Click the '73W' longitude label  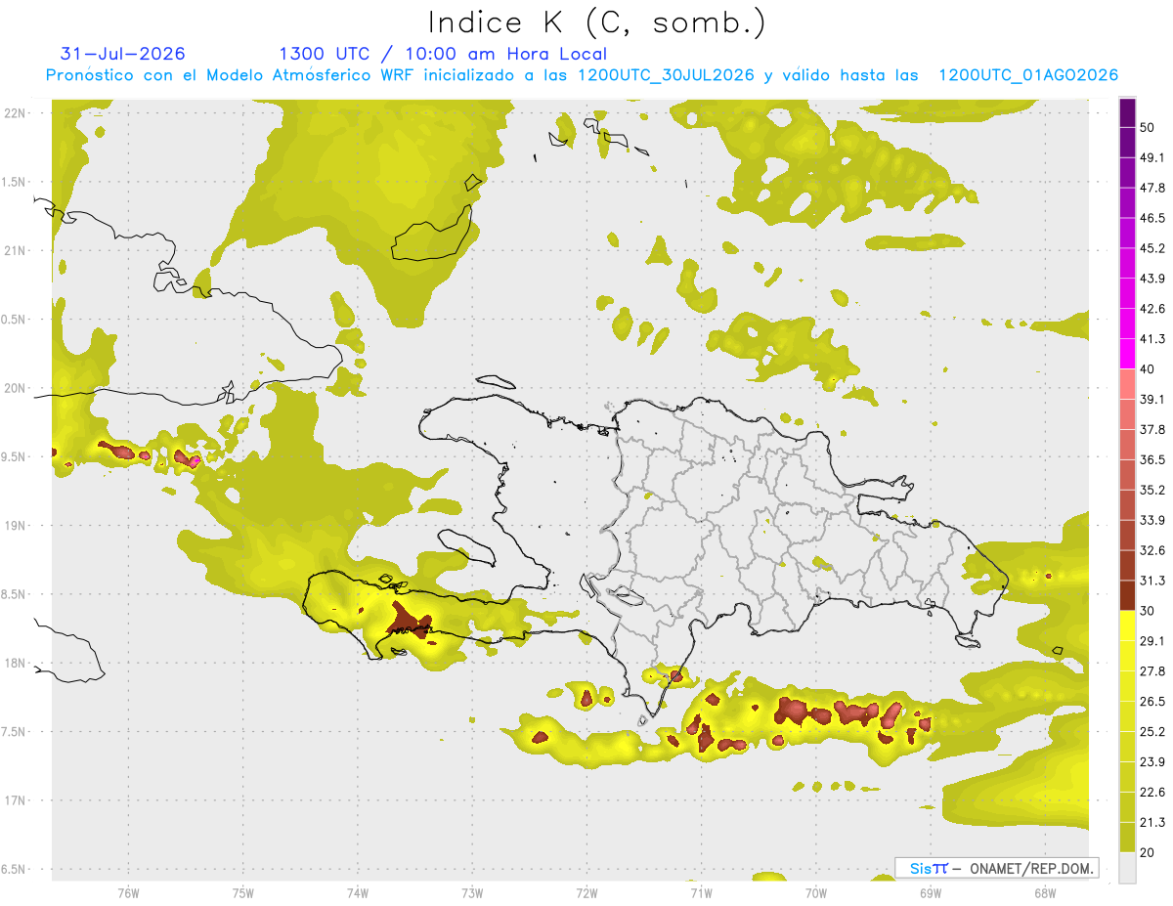[x=472, y=893]
